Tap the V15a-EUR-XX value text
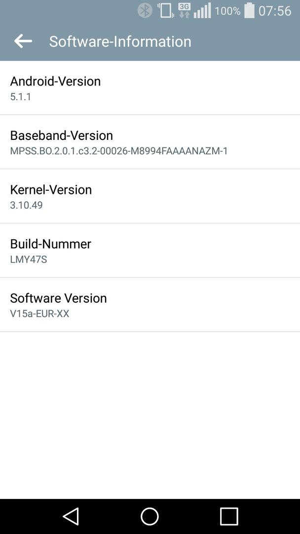The height and width of the screenshot is (534, 300). coord(40,313)
